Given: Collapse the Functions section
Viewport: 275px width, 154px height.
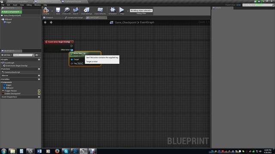Looking at the screenshot, I should pyautogui.click(x=1, y=69).
